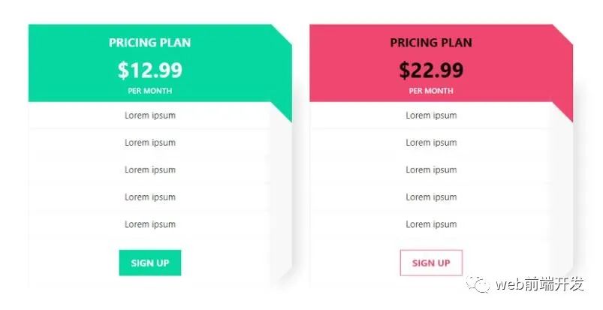The height and width of the screenshot is (310, 603).
Task: Select third Lorem ipsum row in $12.99 plan
Action: point(149,170)
